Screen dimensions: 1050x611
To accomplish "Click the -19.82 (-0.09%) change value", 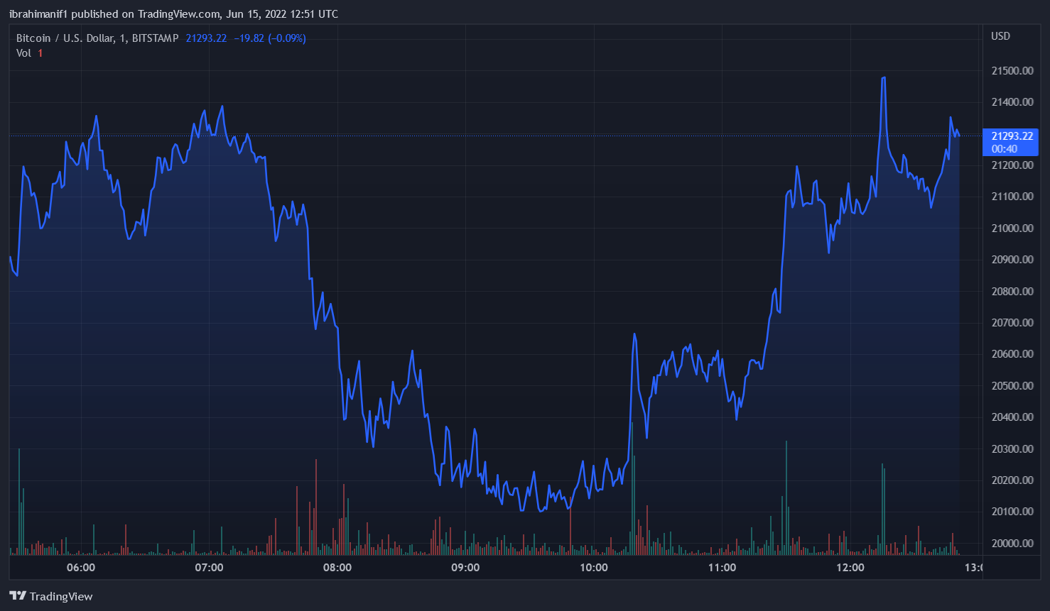I will coord(270,38).
